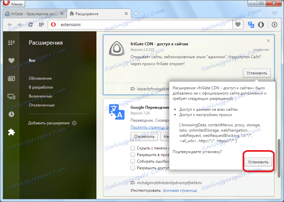
Task: Toggle Разрешить в приватном checkbox
Action: click(133, 155)
